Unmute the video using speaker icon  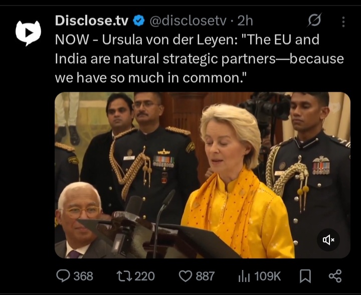(328, 240)
